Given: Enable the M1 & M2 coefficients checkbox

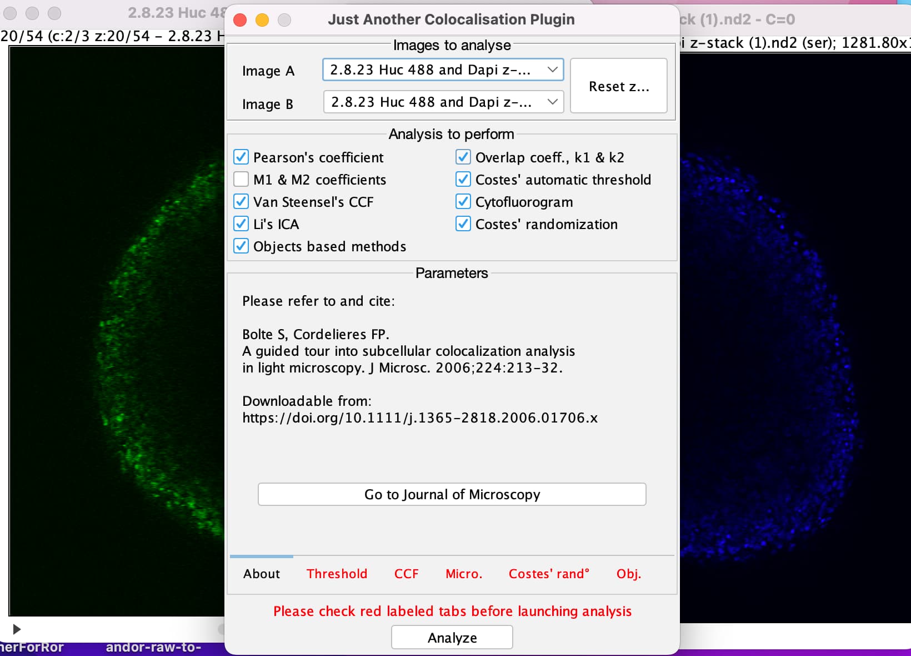Looking at the screenshot, I should [241, 179].
